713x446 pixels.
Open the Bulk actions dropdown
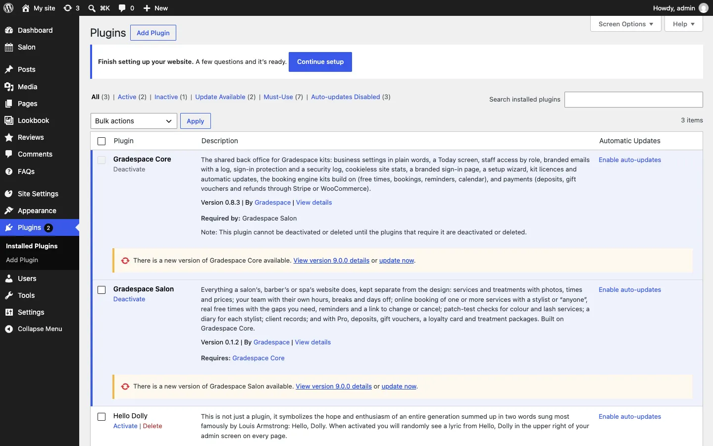[134, 121]
